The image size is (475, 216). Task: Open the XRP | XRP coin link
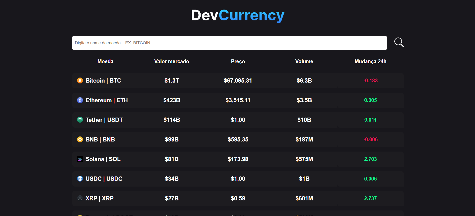100,198
